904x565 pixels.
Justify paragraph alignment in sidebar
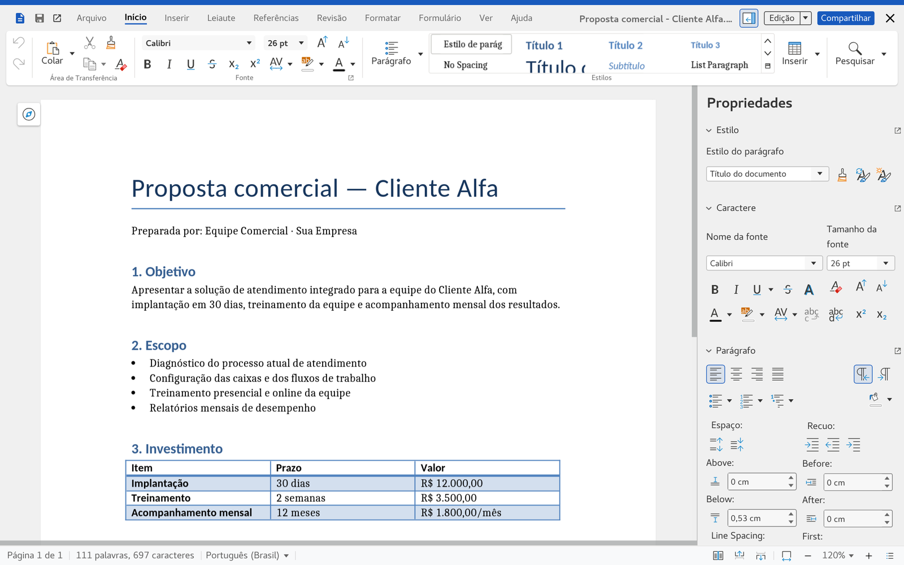click(778, 374)
